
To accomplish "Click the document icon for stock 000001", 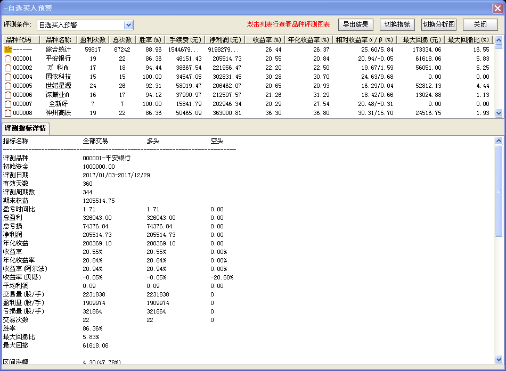I will [7, 59].
